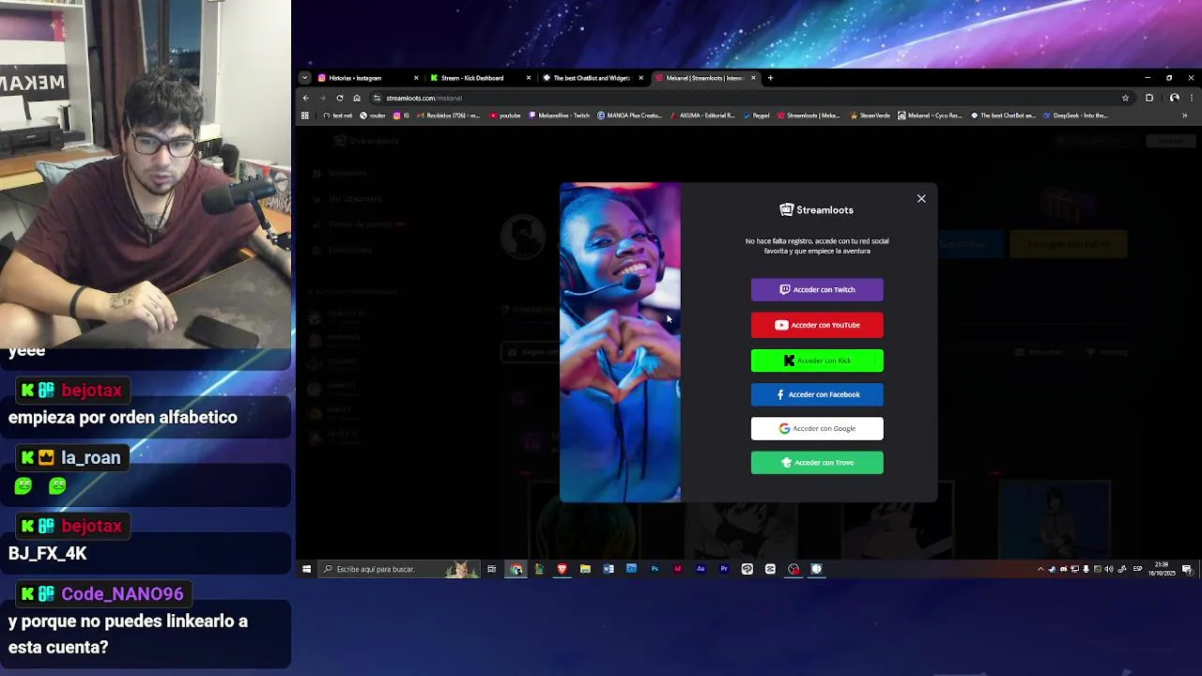Open Chrome from the taskbar
1202x676 pixels.
[x=516, y=569]
